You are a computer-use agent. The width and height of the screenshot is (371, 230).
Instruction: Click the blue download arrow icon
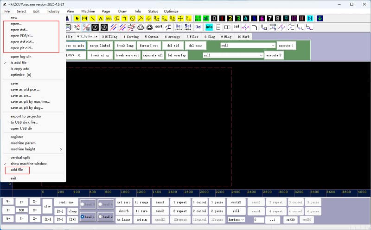tap(320, 18)
